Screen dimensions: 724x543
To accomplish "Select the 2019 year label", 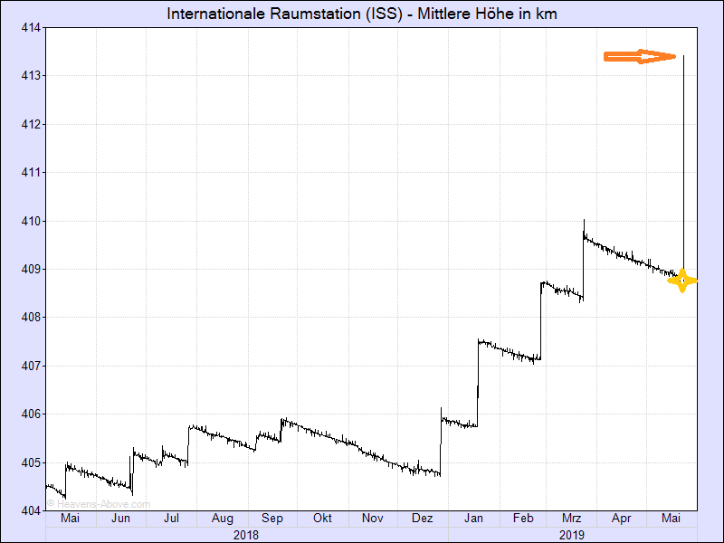I will [570, 535].
